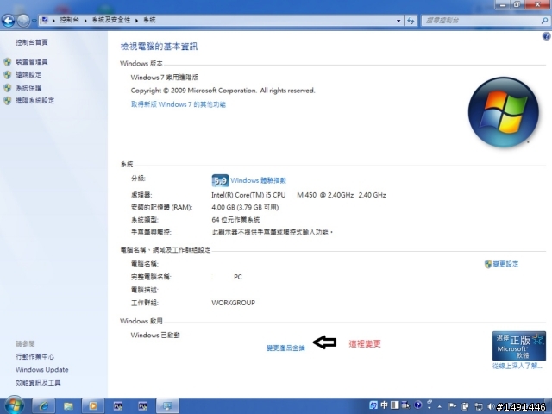
Task: Click the active Control Panel taskbar button
Action: (167, 406)
